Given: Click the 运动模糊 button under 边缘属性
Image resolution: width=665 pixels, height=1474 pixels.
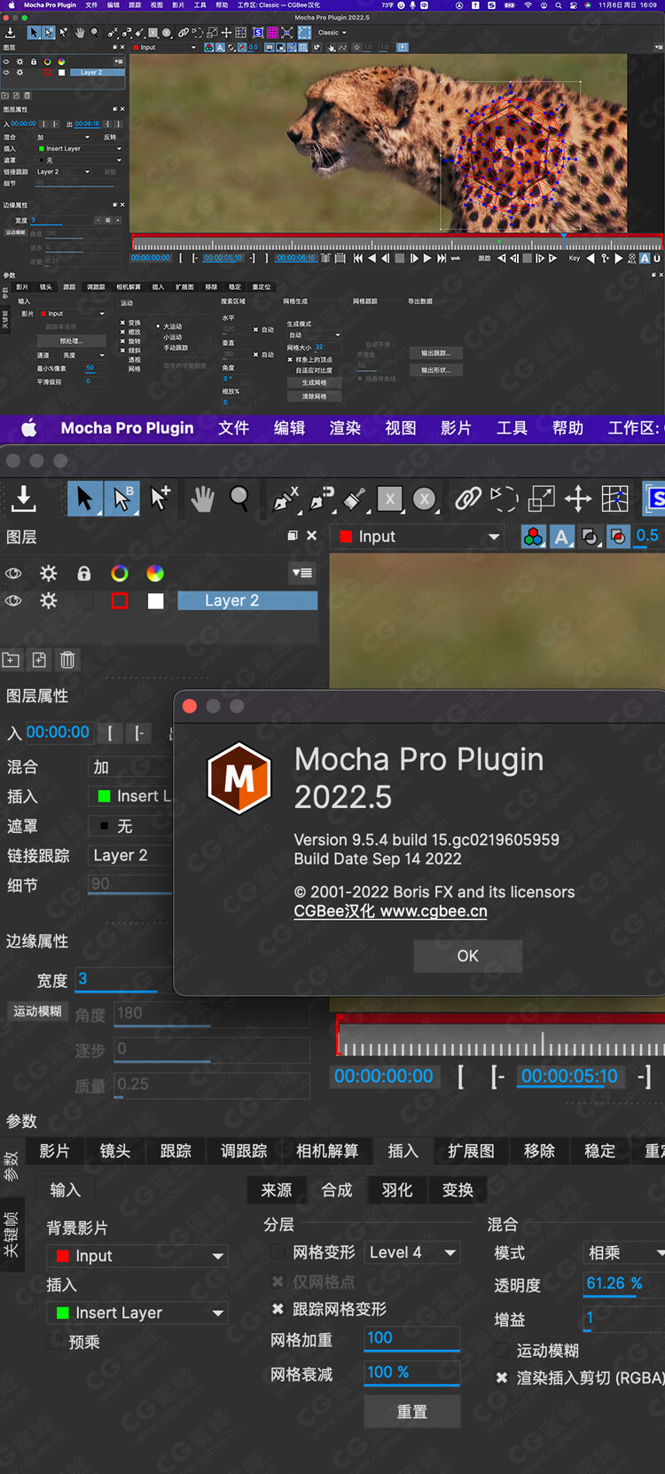Looking at the screenshot, I should pos(37,1011).
